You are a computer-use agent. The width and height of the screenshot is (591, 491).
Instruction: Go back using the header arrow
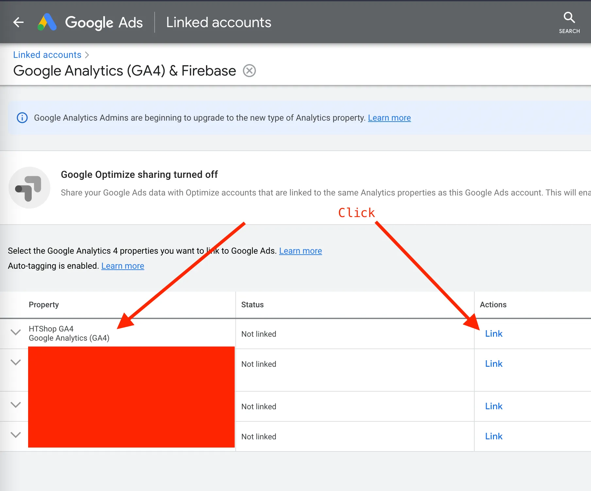(x=18, y=22)
